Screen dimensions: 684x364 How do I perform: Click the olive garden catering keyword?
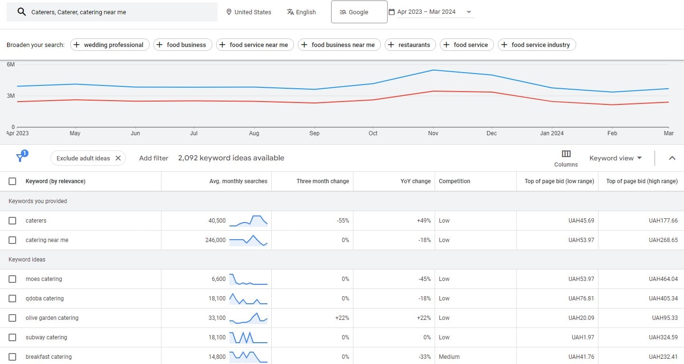coord(52,318)
